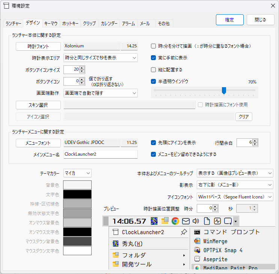The height and width of the screenshot is (274, 279).
Task: Click the mail envelope icon in preview
Action: [x=186, y=221]
